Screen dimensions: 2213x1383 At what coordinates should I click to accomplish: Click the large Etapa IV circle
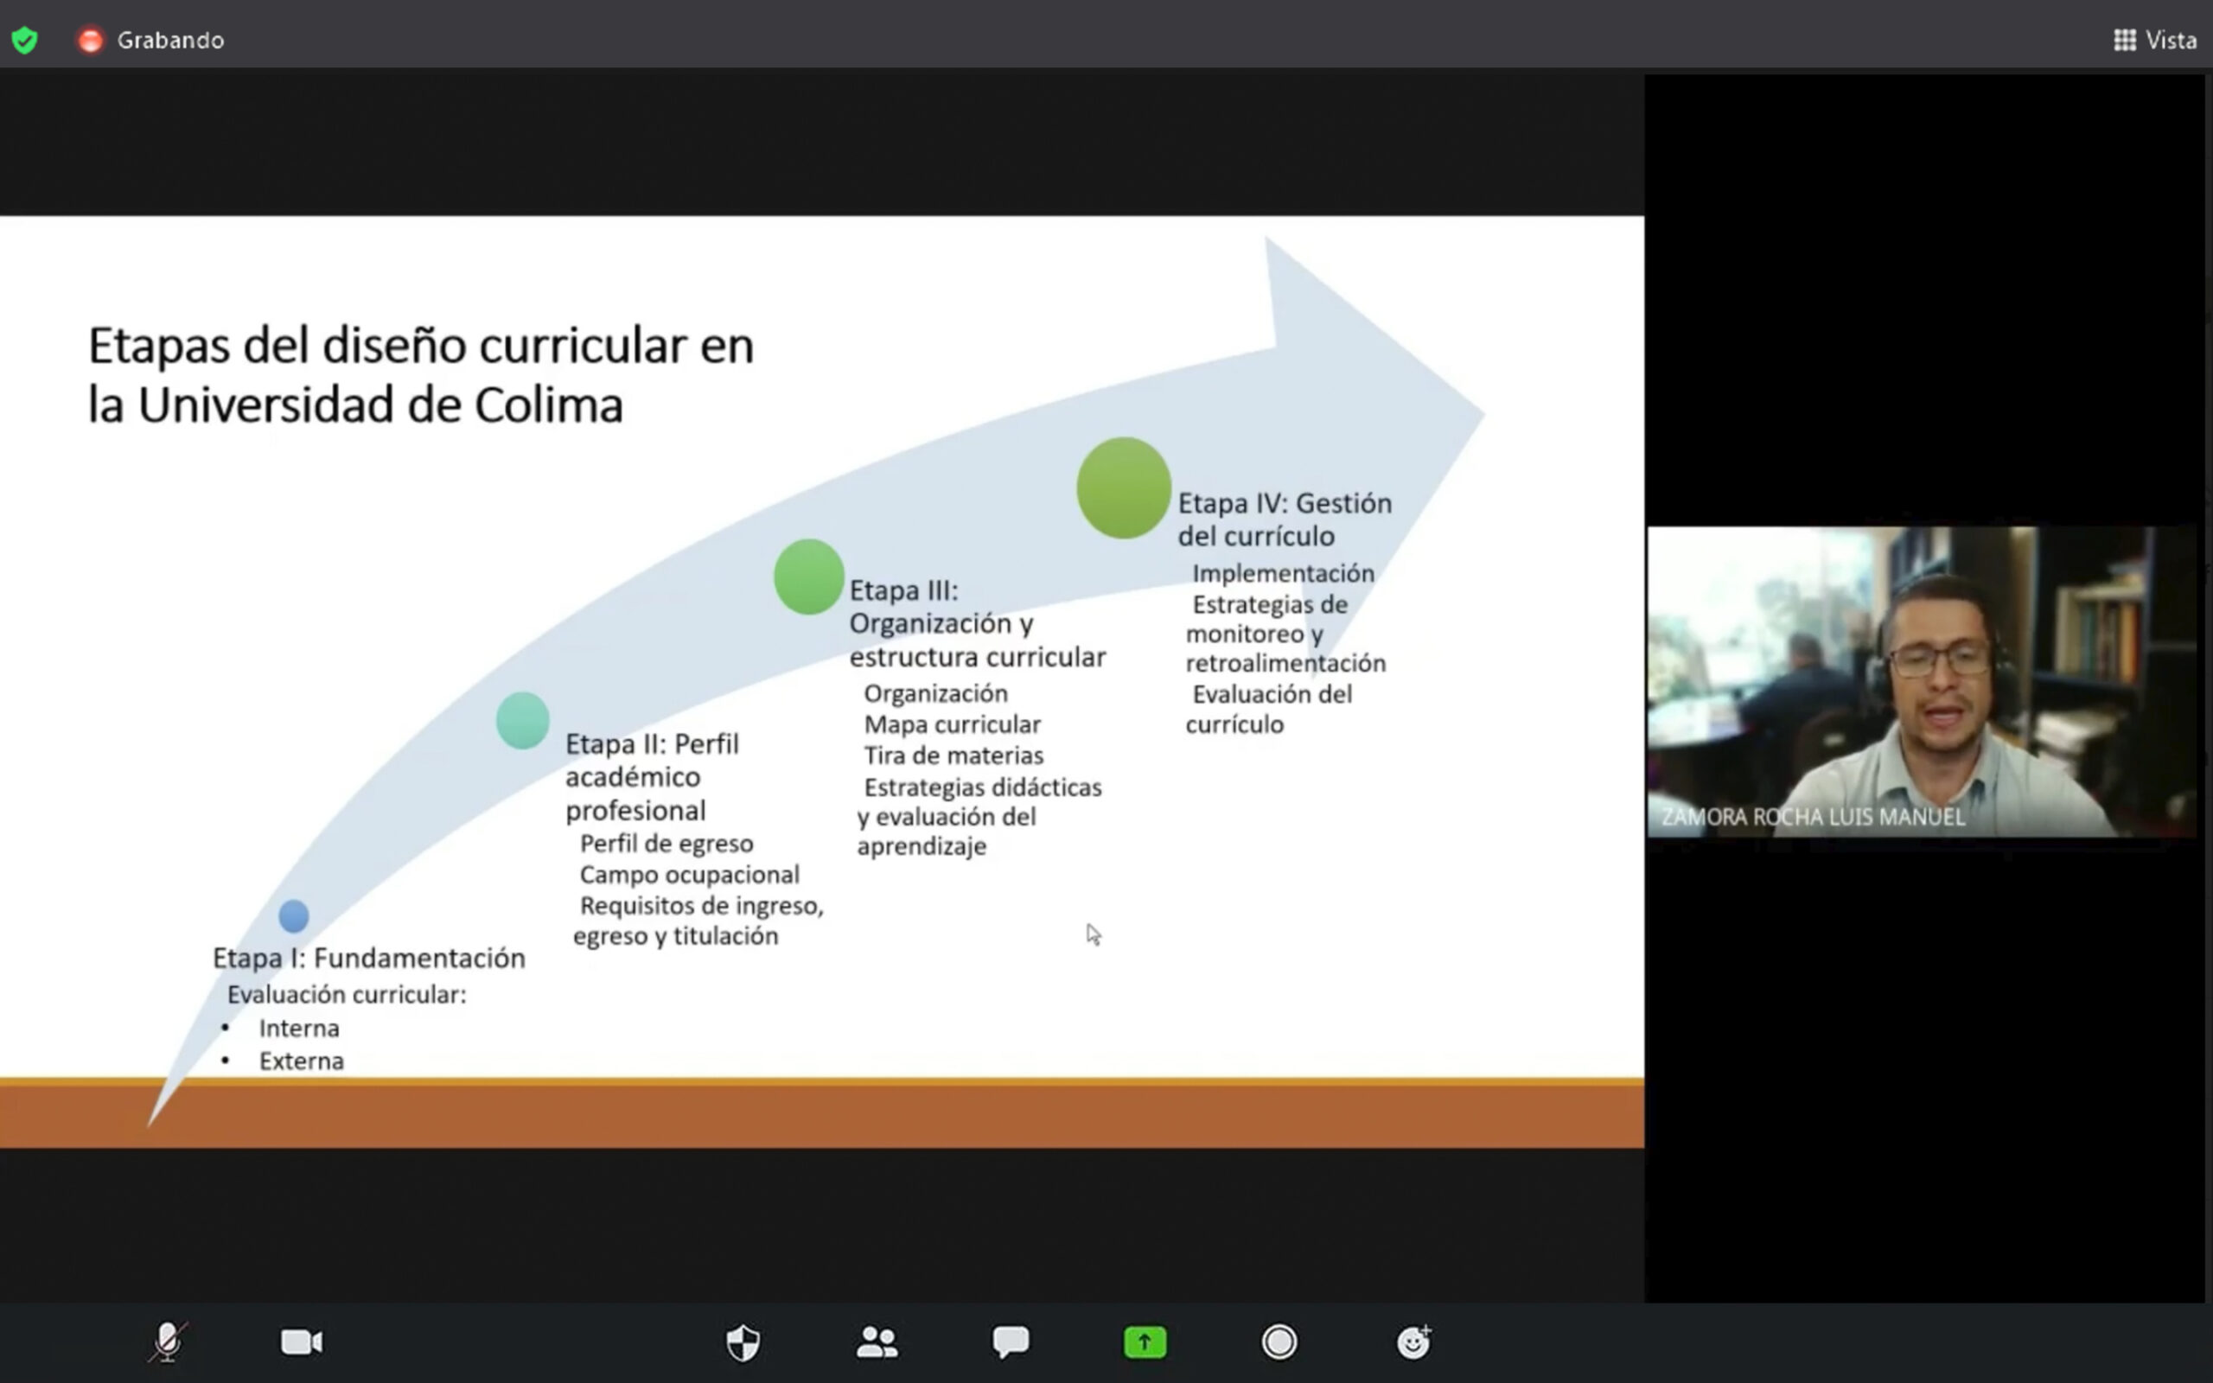coord(1123,488)
